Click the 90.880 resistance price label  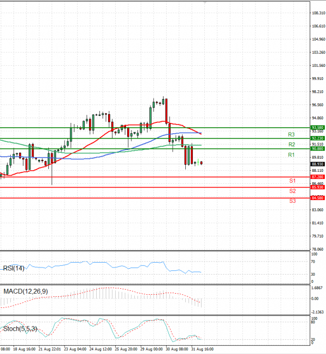pos(318,148)
